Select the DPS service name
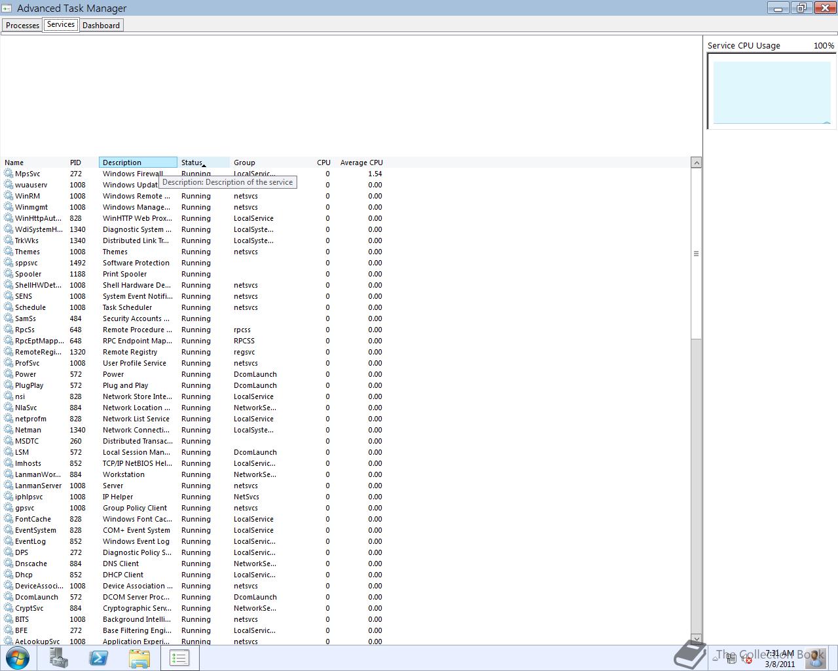Screen dimensions: 838x671 [x=22, y=552]
